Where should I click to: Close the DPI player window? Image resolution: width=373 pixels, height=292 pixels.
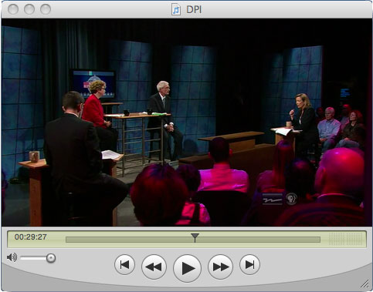pos(13,9)
